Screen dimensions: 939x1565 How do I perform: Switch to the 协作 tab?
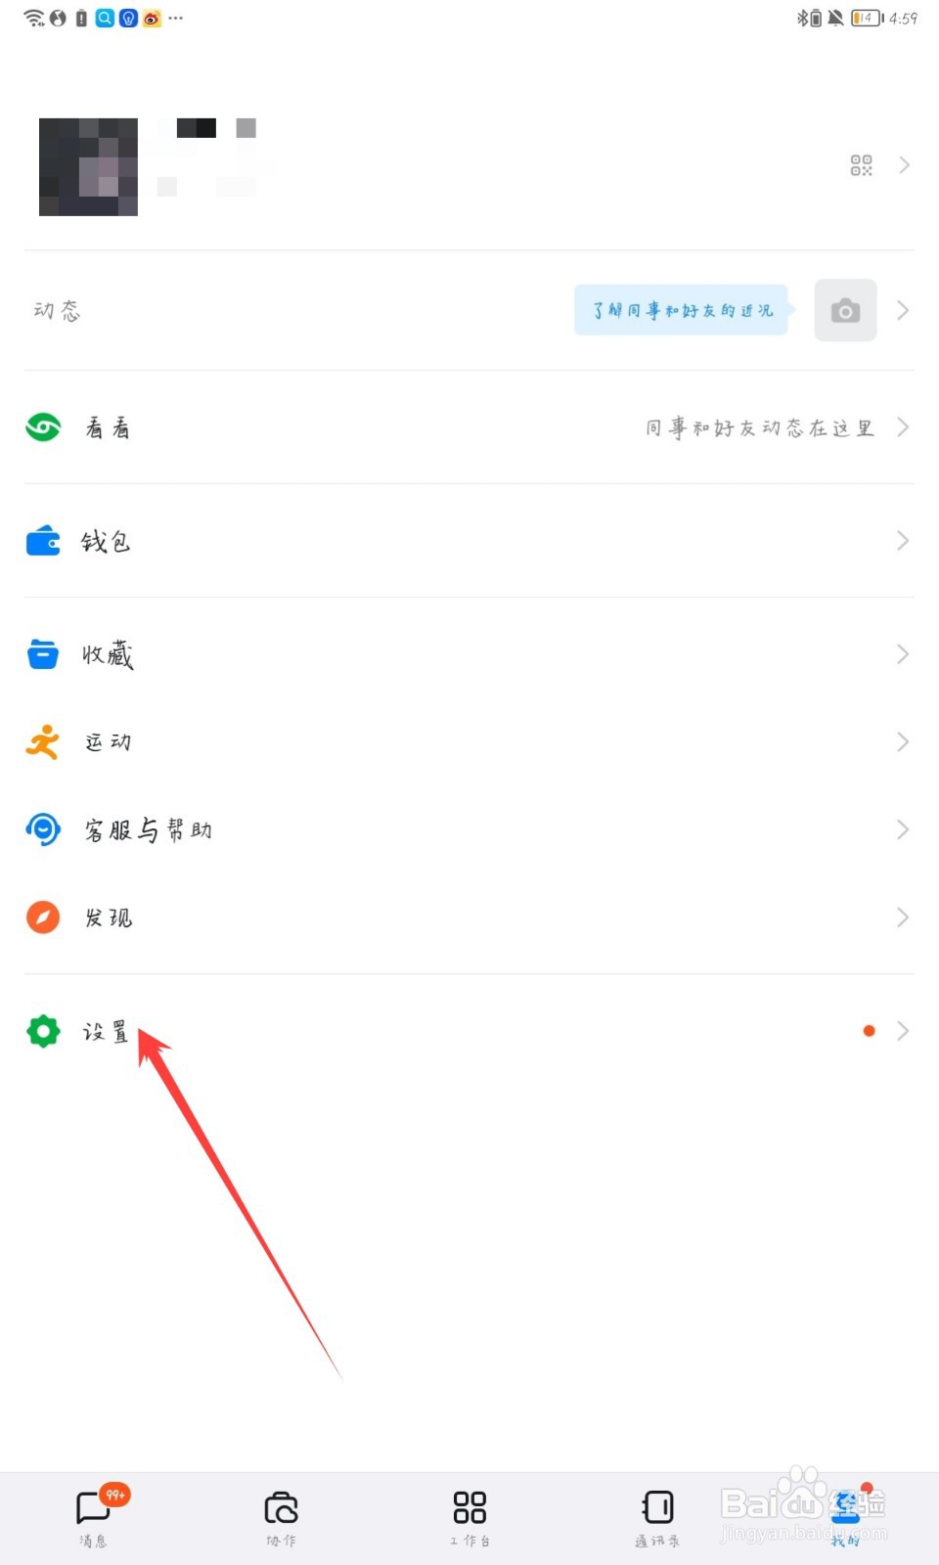[x=282, y=1518]
